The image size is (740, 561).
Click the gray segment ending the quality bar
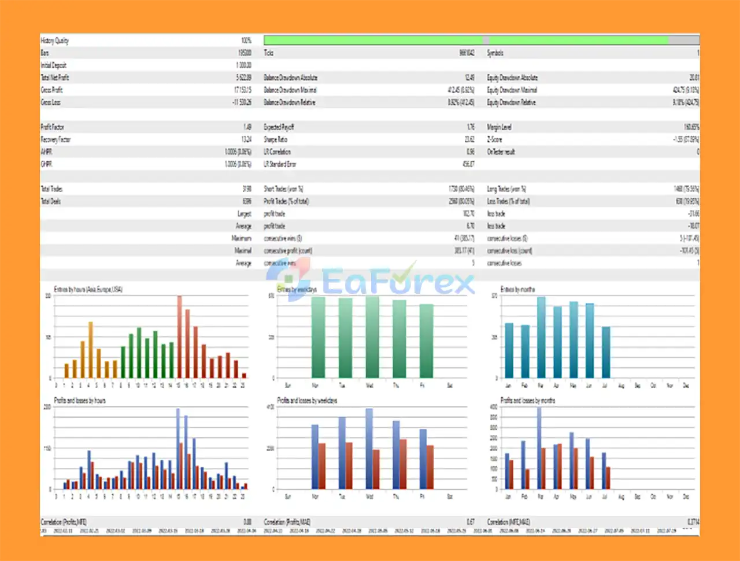pos(684,40)
